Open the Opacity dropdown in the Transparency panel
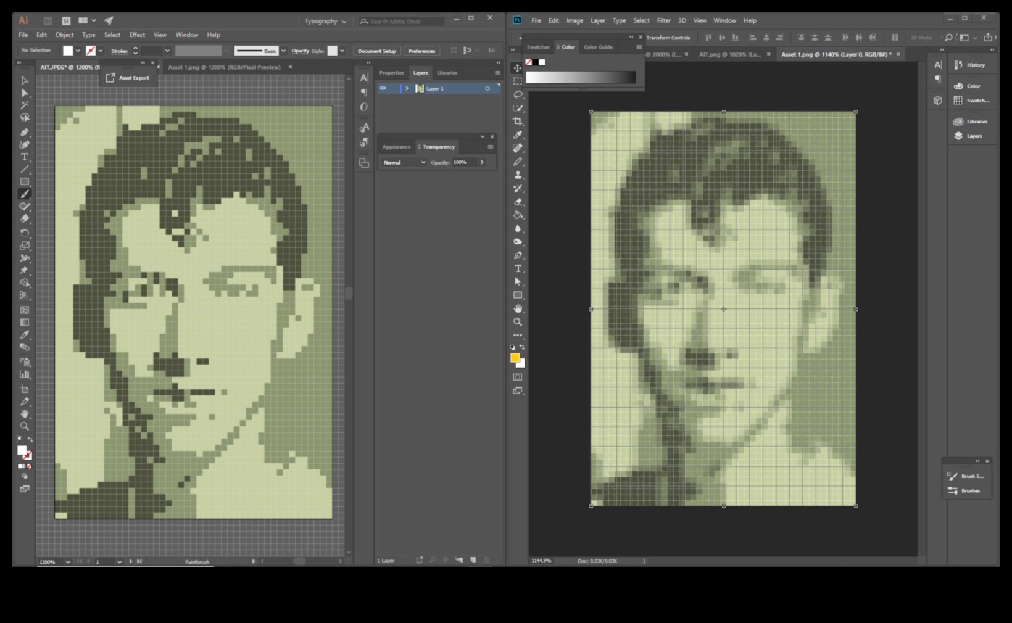Image resolution: width=1012 pixels, height=623 pixels. [481, 162]
